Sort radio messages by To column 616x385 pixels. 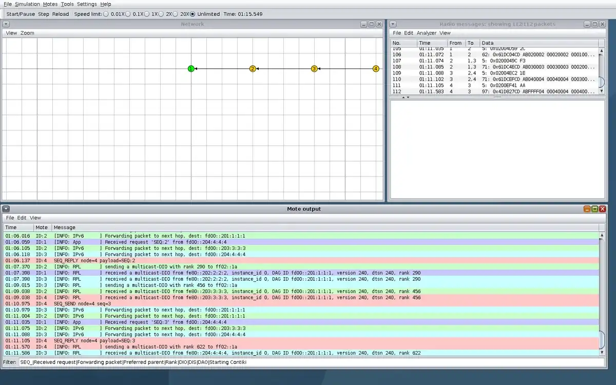(472, 43)
